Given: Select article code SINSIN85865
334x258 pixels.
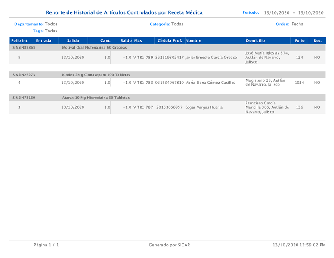Looking at the screenshot, I should click(x=24, y=47).
